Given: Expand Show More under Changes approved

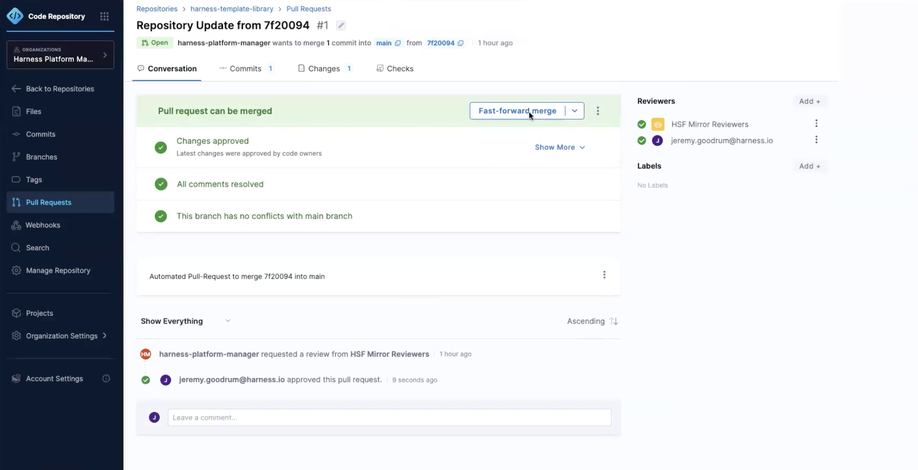Looking at the screenshot, I should pos(560,147).
